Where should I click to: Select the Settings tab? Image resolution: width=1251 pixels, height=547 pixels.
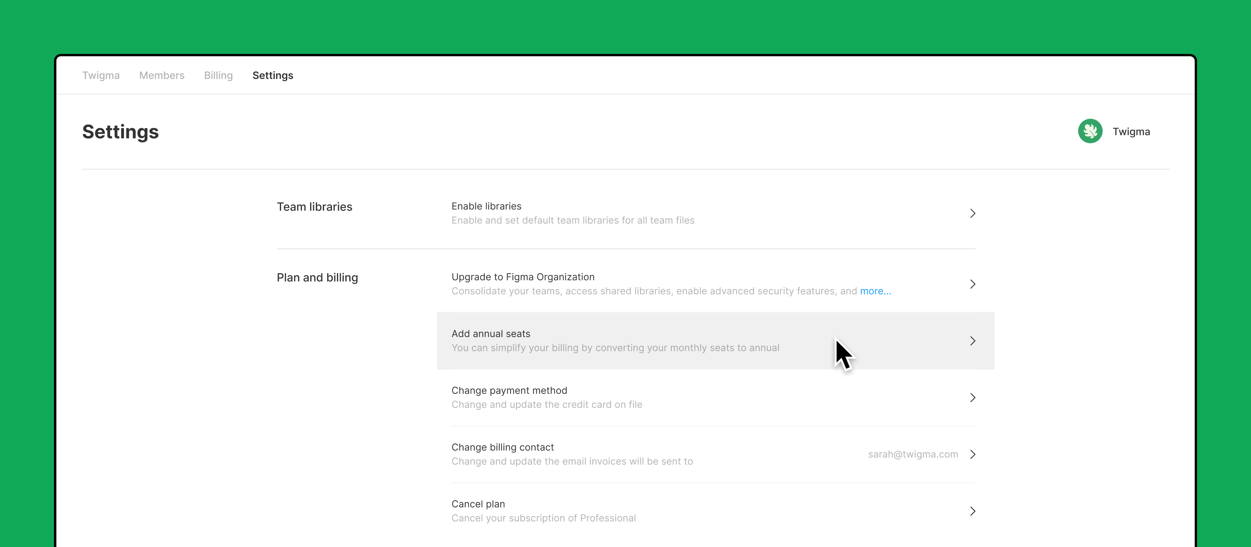pos(272,75)
